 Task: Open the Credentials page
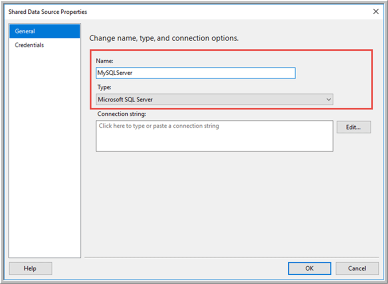tap(29, 45)
